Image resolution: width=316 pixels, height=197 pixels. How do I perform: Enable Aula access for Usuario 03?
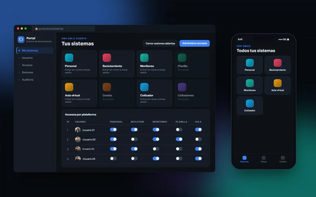tap(198, 139)
